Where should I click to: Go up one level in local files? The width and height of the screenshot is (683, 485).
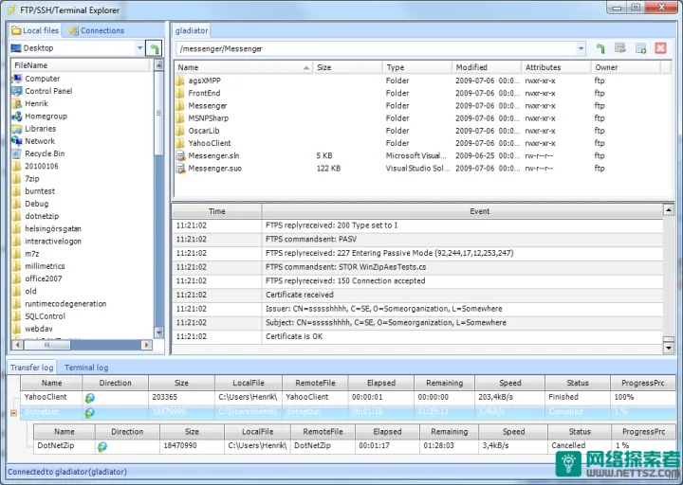pyautogui.click(x=155, y=48)
